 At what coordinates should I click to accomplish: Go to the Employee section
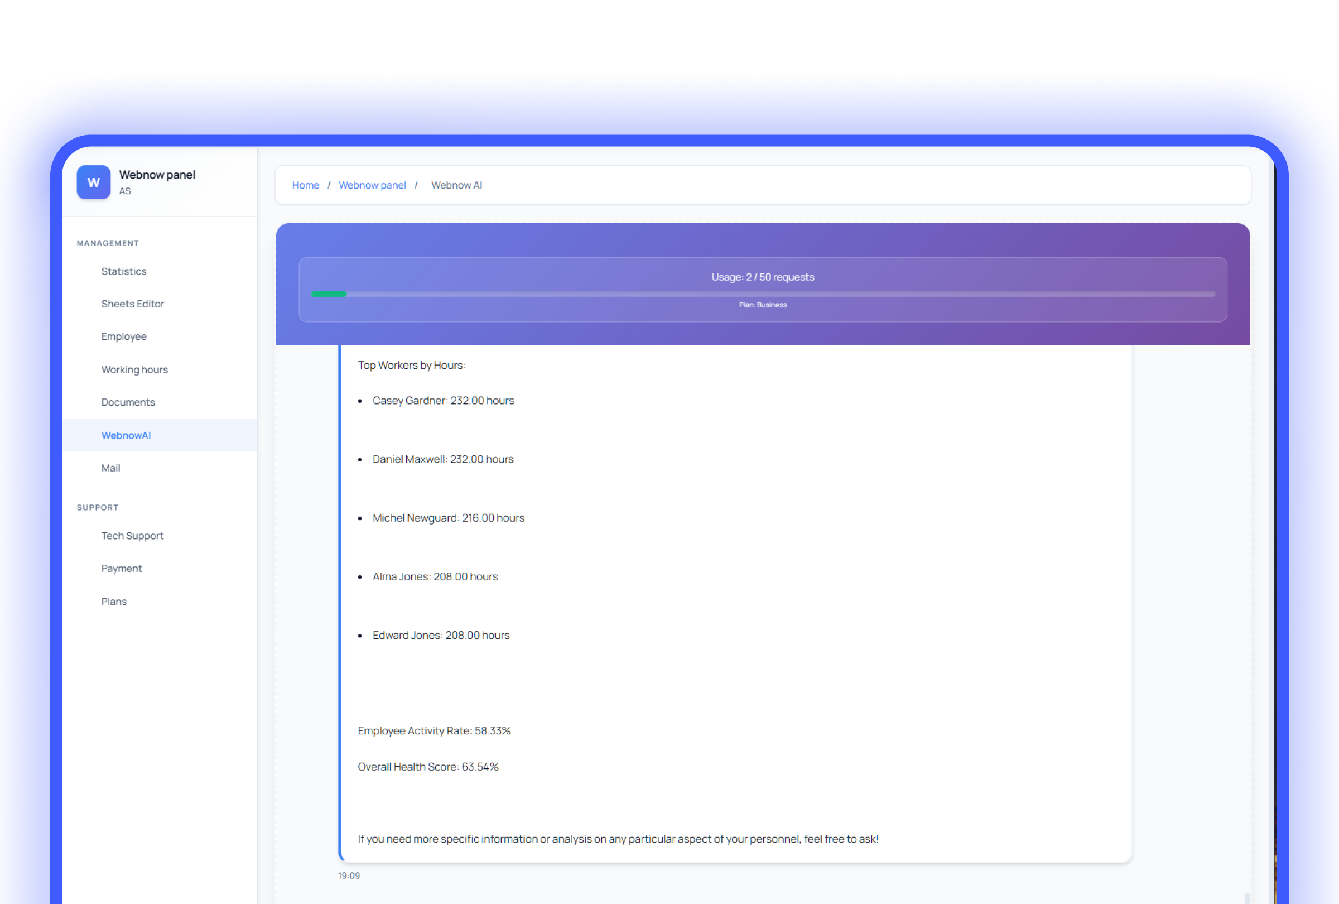point(124,336)
